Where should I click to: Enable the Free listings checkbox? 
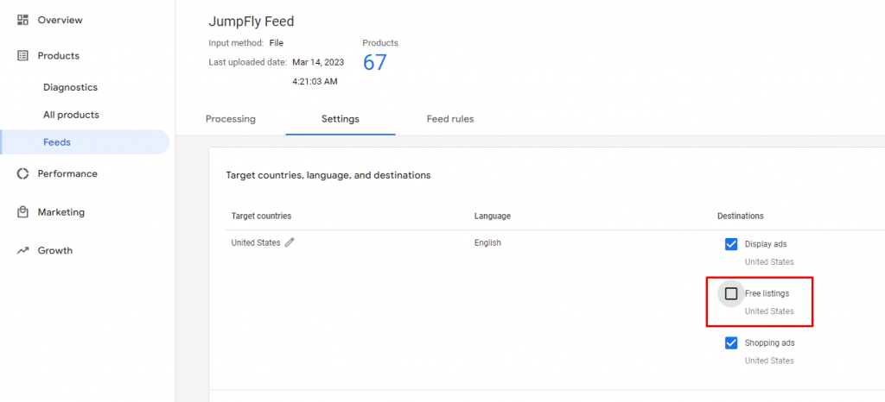[731, 293]
